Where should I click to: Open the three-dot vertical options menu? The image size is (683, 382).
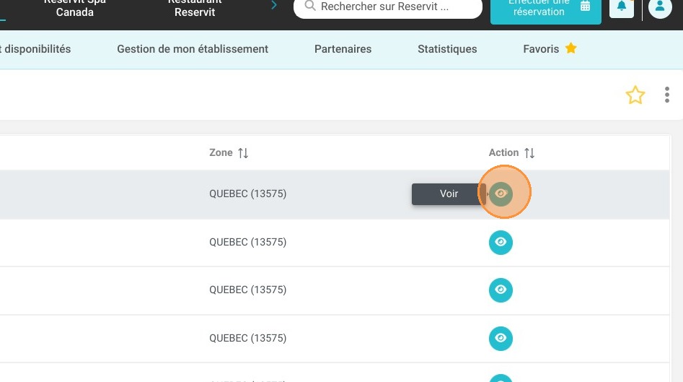click(x=667, y=95)
